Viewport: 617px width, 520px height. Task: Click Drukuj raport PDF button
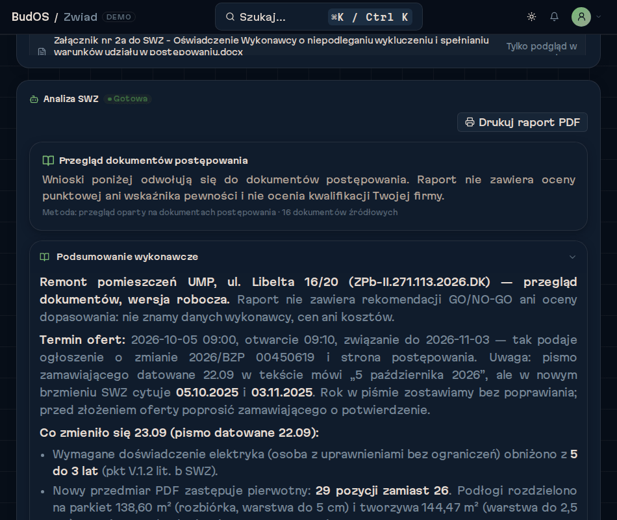coord(522,122)
